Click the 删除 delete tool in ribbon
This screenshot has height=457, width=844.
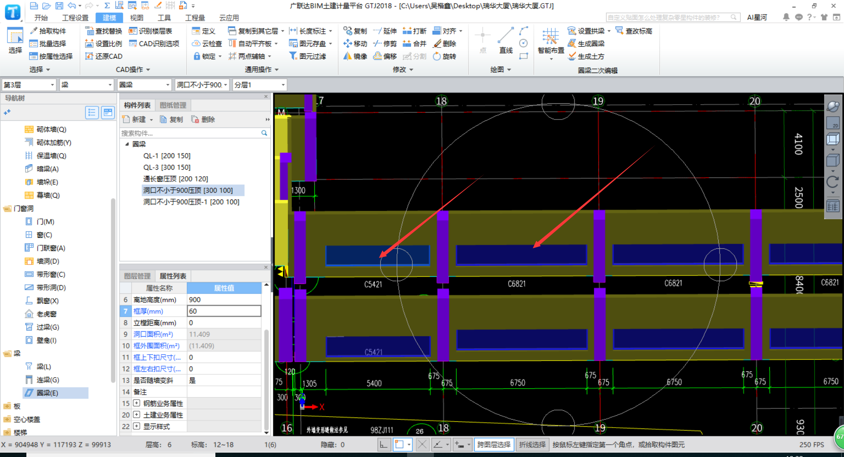pyautogui.click(x=444, y=44)
